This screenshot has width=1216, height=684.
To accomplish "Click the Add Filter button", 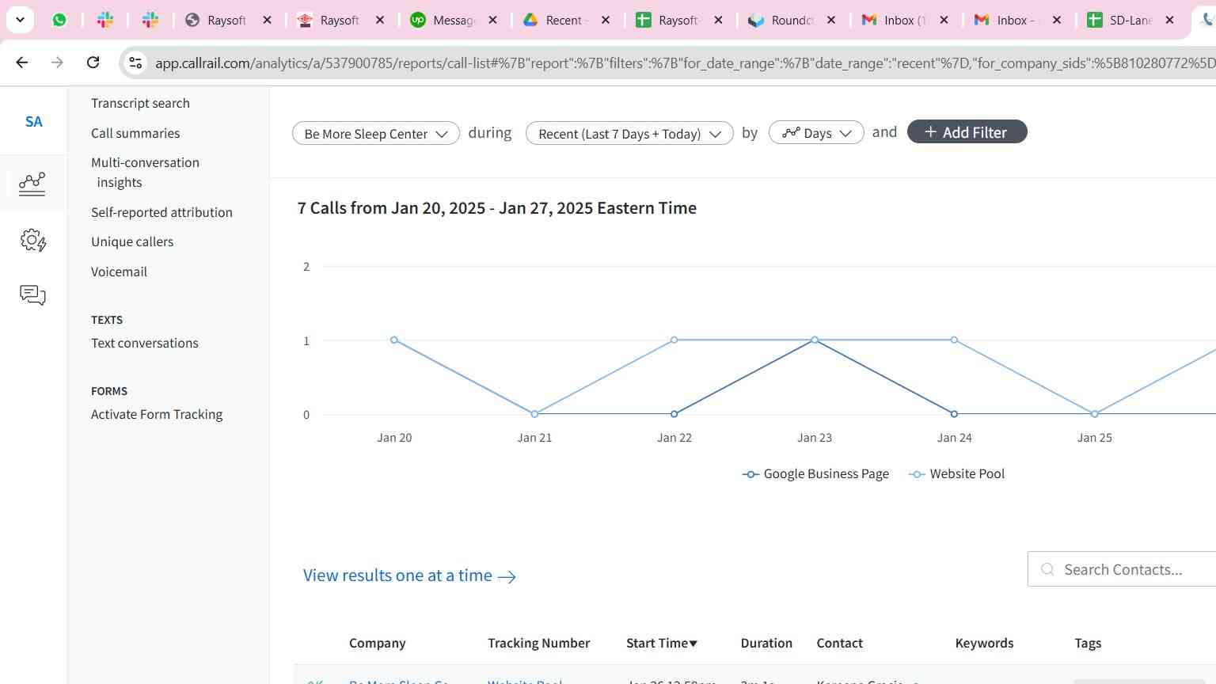I will 967,132.
